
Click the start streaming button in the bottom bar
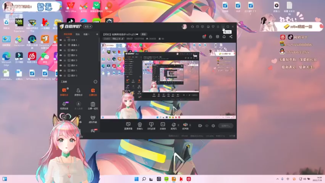coord(226,126)
